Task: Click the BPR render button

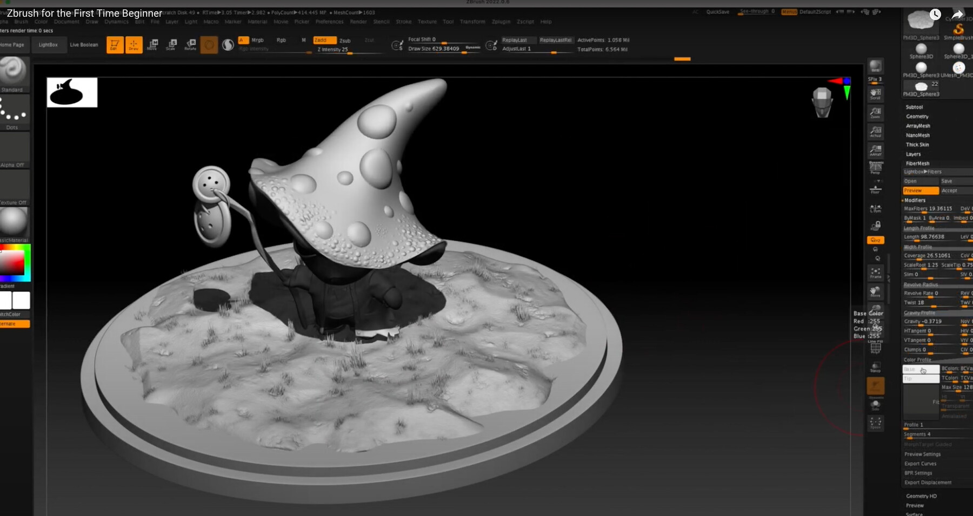Action: [875, 66]
